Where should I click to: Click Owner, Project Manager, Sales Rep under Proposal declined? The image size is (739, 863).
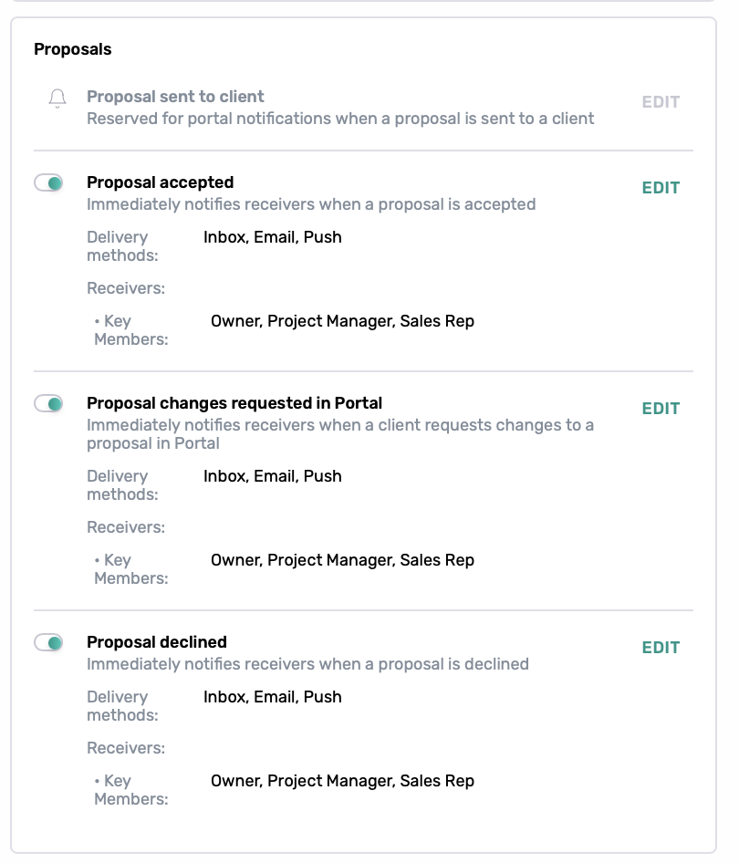342,781
